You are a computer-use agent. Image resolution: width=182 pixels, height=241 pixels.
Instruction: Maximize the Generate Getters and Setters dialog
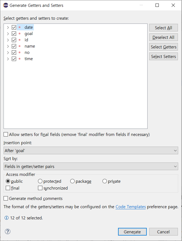[x=157, y=5]
